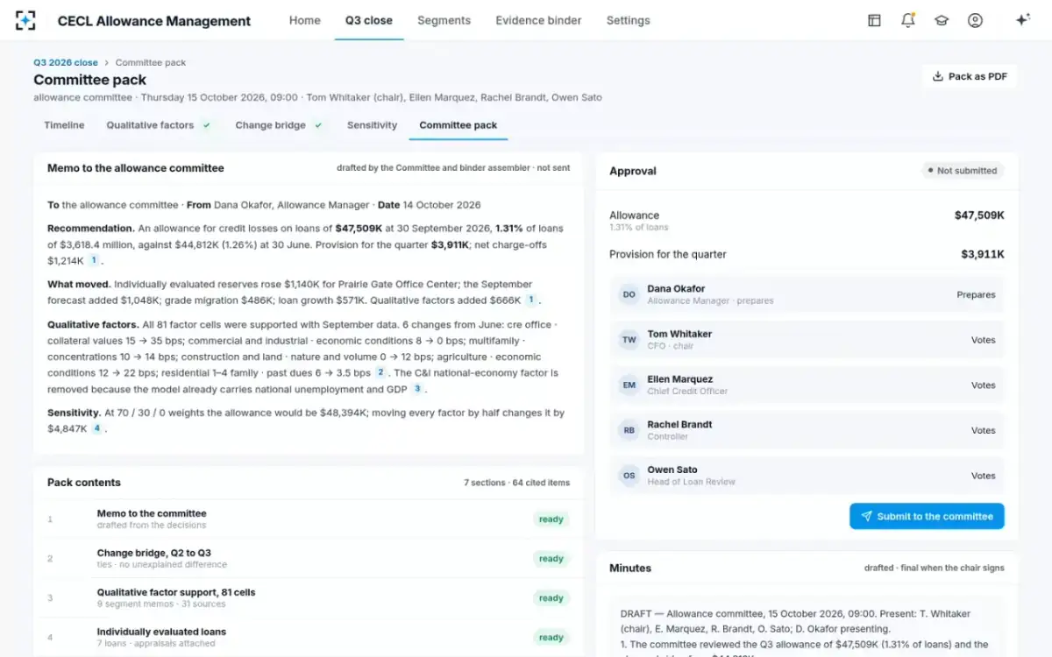Open the layout panel icon in header
The image size is (1052, 657).
[874, 20]
